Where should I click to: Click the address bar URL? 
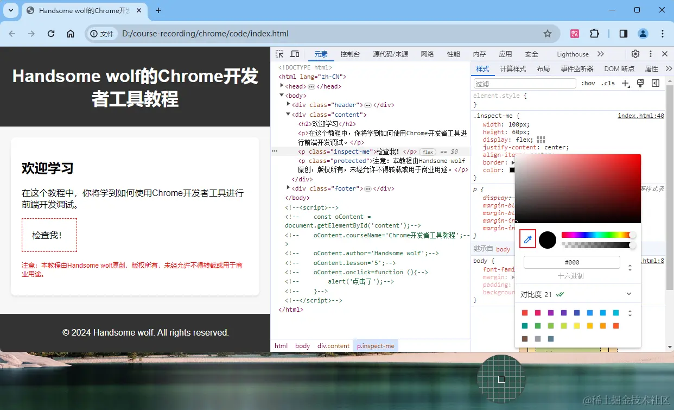point(205,34)
